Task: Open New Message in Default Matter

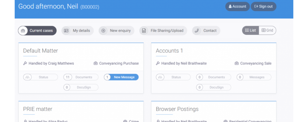Action: click(x=121, y=77)
